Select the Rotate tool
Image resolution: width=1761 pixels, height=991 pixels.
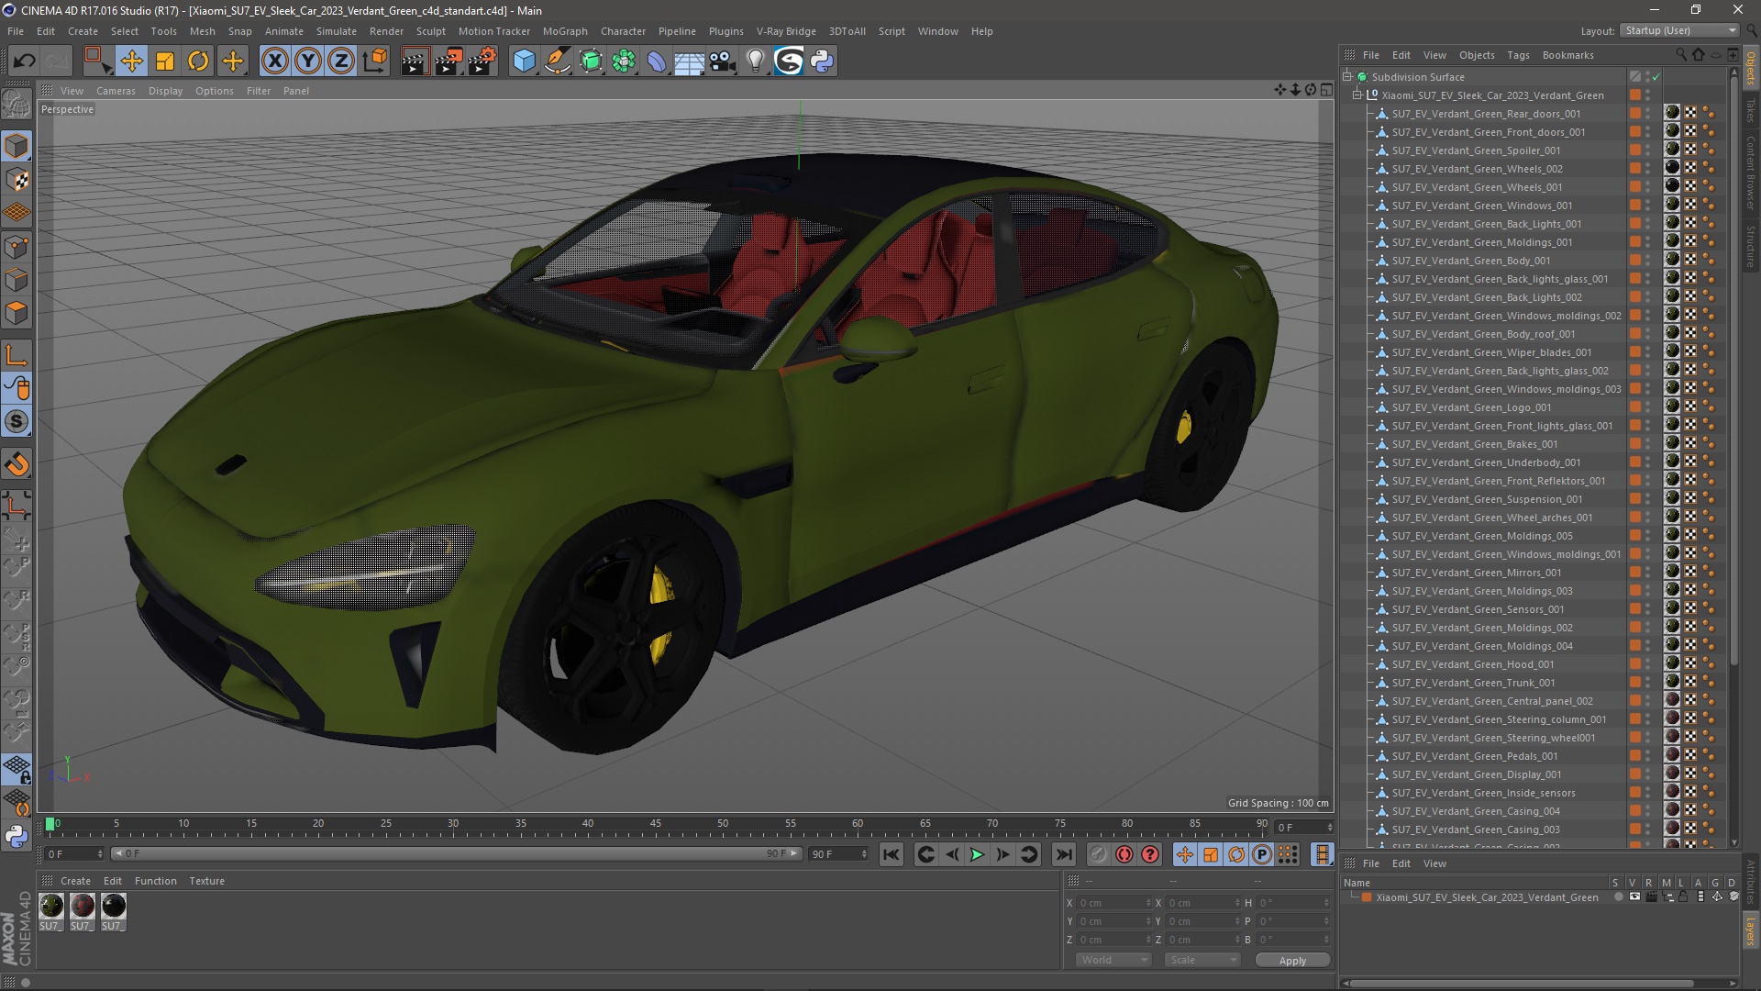pos(198,61)
